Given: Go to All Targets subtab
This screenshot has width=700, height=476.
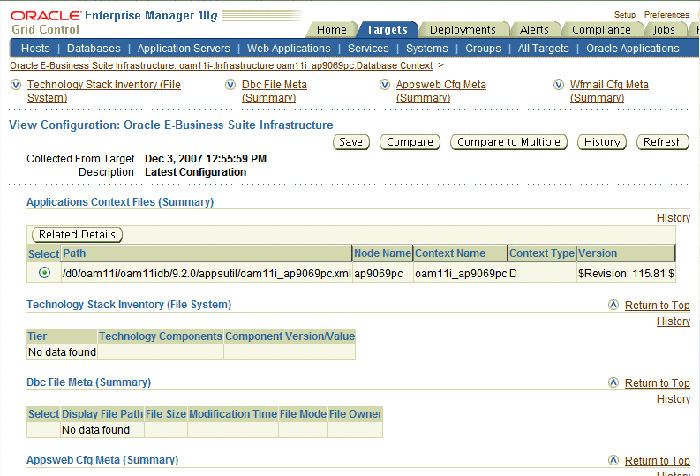Looking at the screenshot, I should 543,49.
